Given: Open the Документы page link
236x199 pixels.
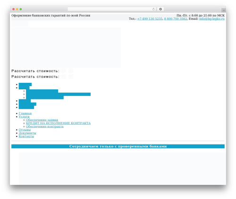Looking at the screenshot, I should pos(27,133).
